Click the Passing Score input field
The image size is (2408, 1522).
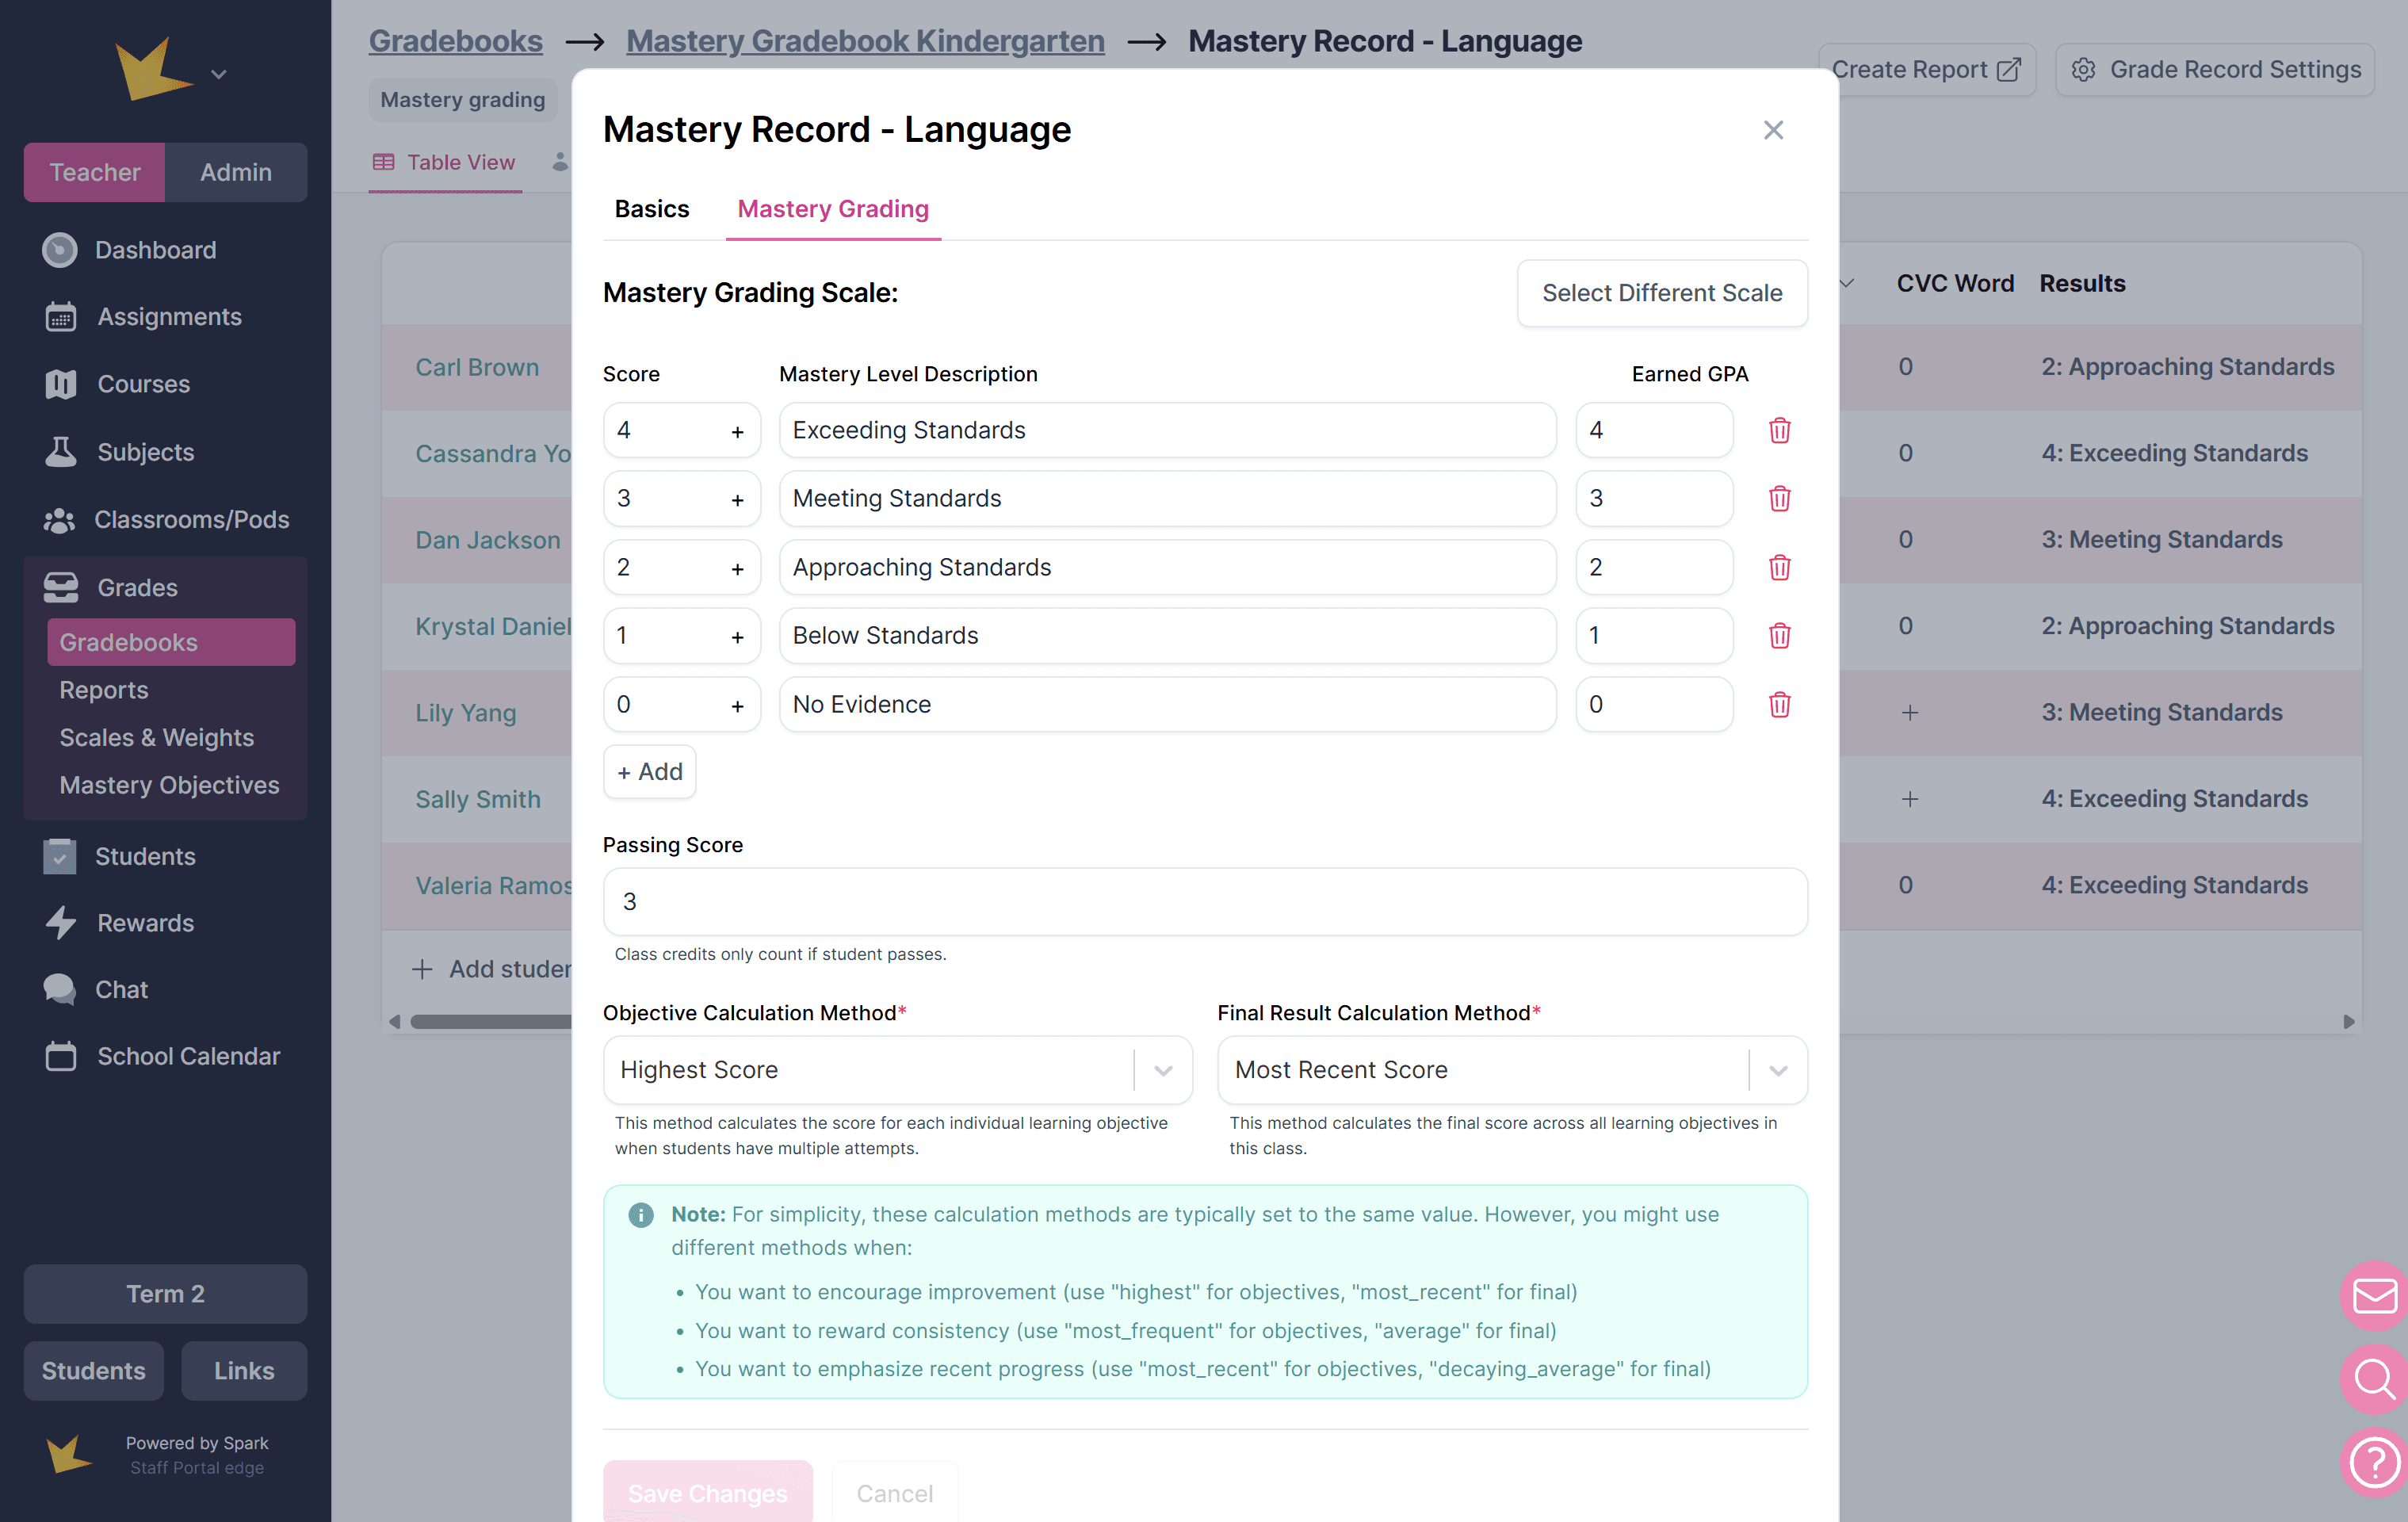1204,901
